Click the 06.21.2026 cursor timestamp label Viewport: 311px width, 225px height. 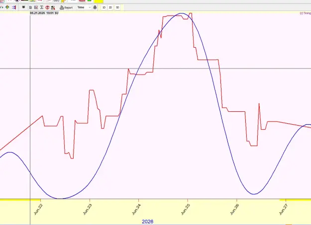click(x=44, y=13)
